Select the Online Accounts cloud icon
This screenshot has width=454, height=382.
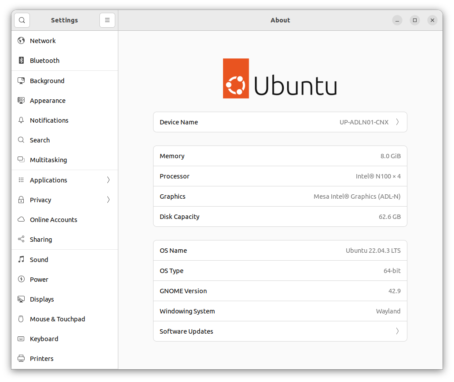pyautogui.click(x=21, y=219)
